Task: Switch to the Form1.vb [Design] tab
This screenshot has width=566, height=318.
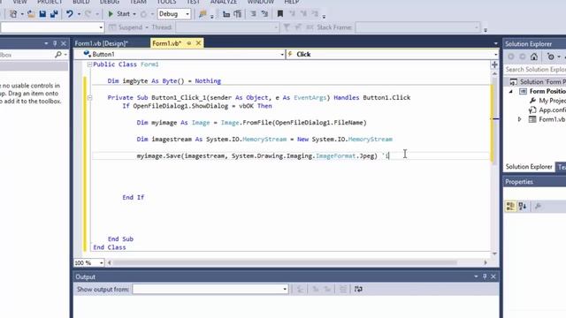Action: coord(102,43)
